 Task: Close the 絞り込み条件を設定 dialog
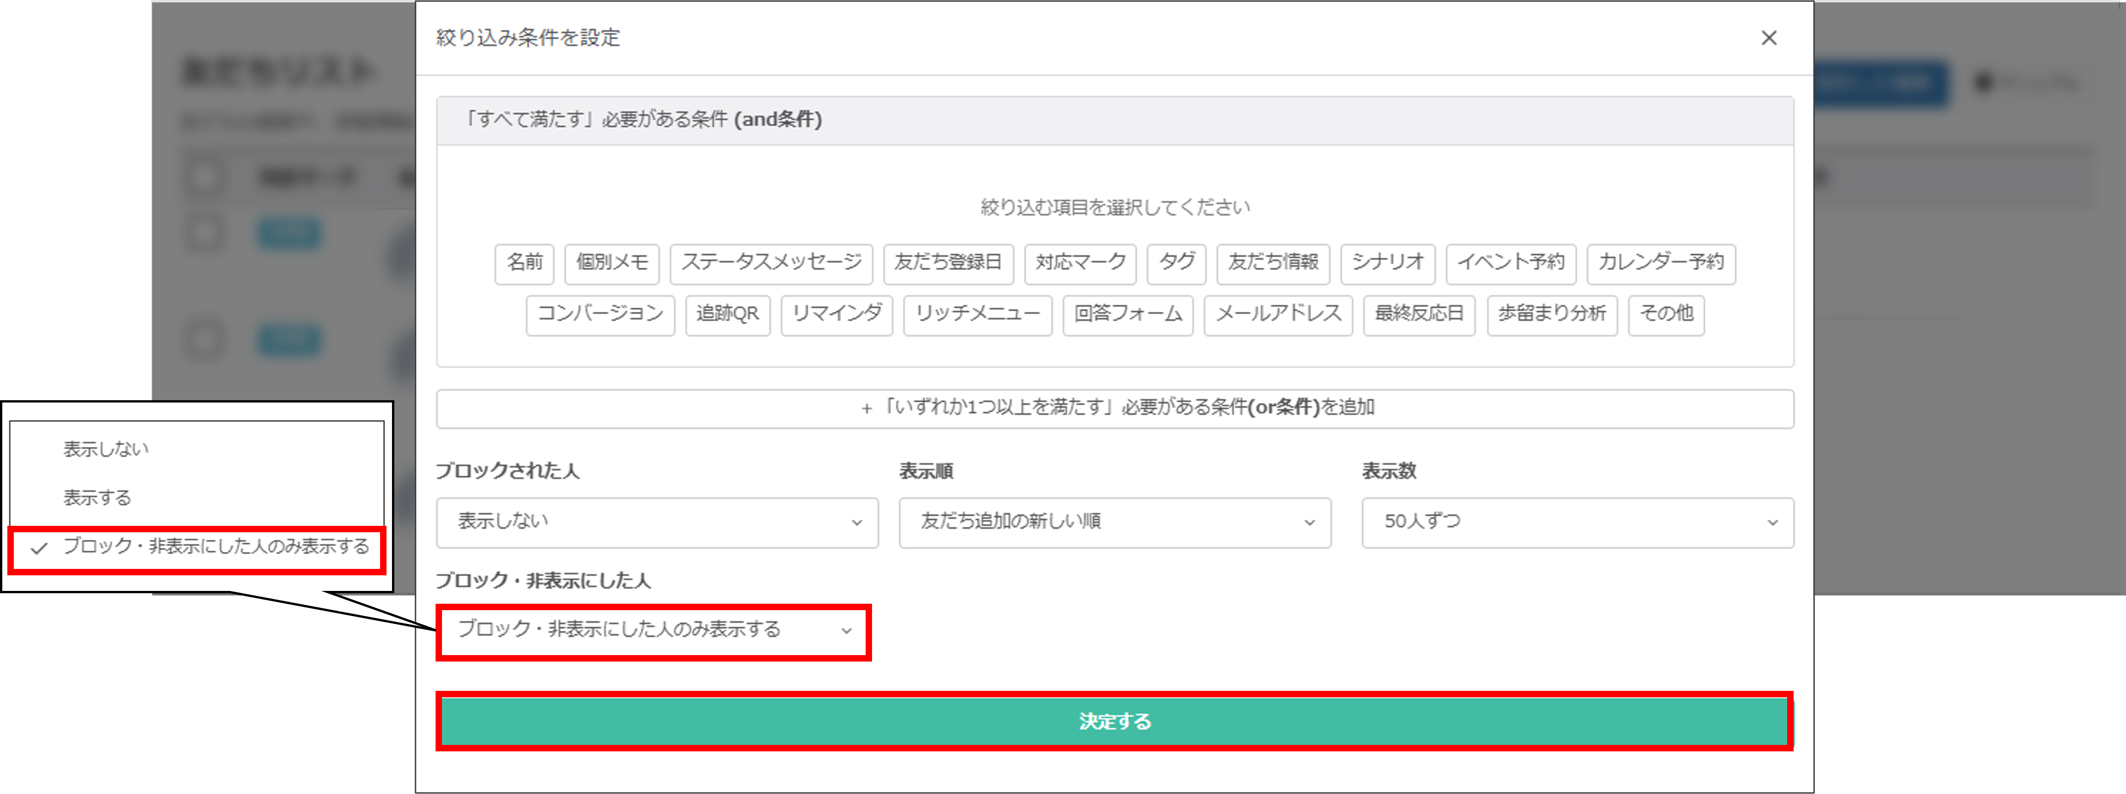[x=1769, y=38]
